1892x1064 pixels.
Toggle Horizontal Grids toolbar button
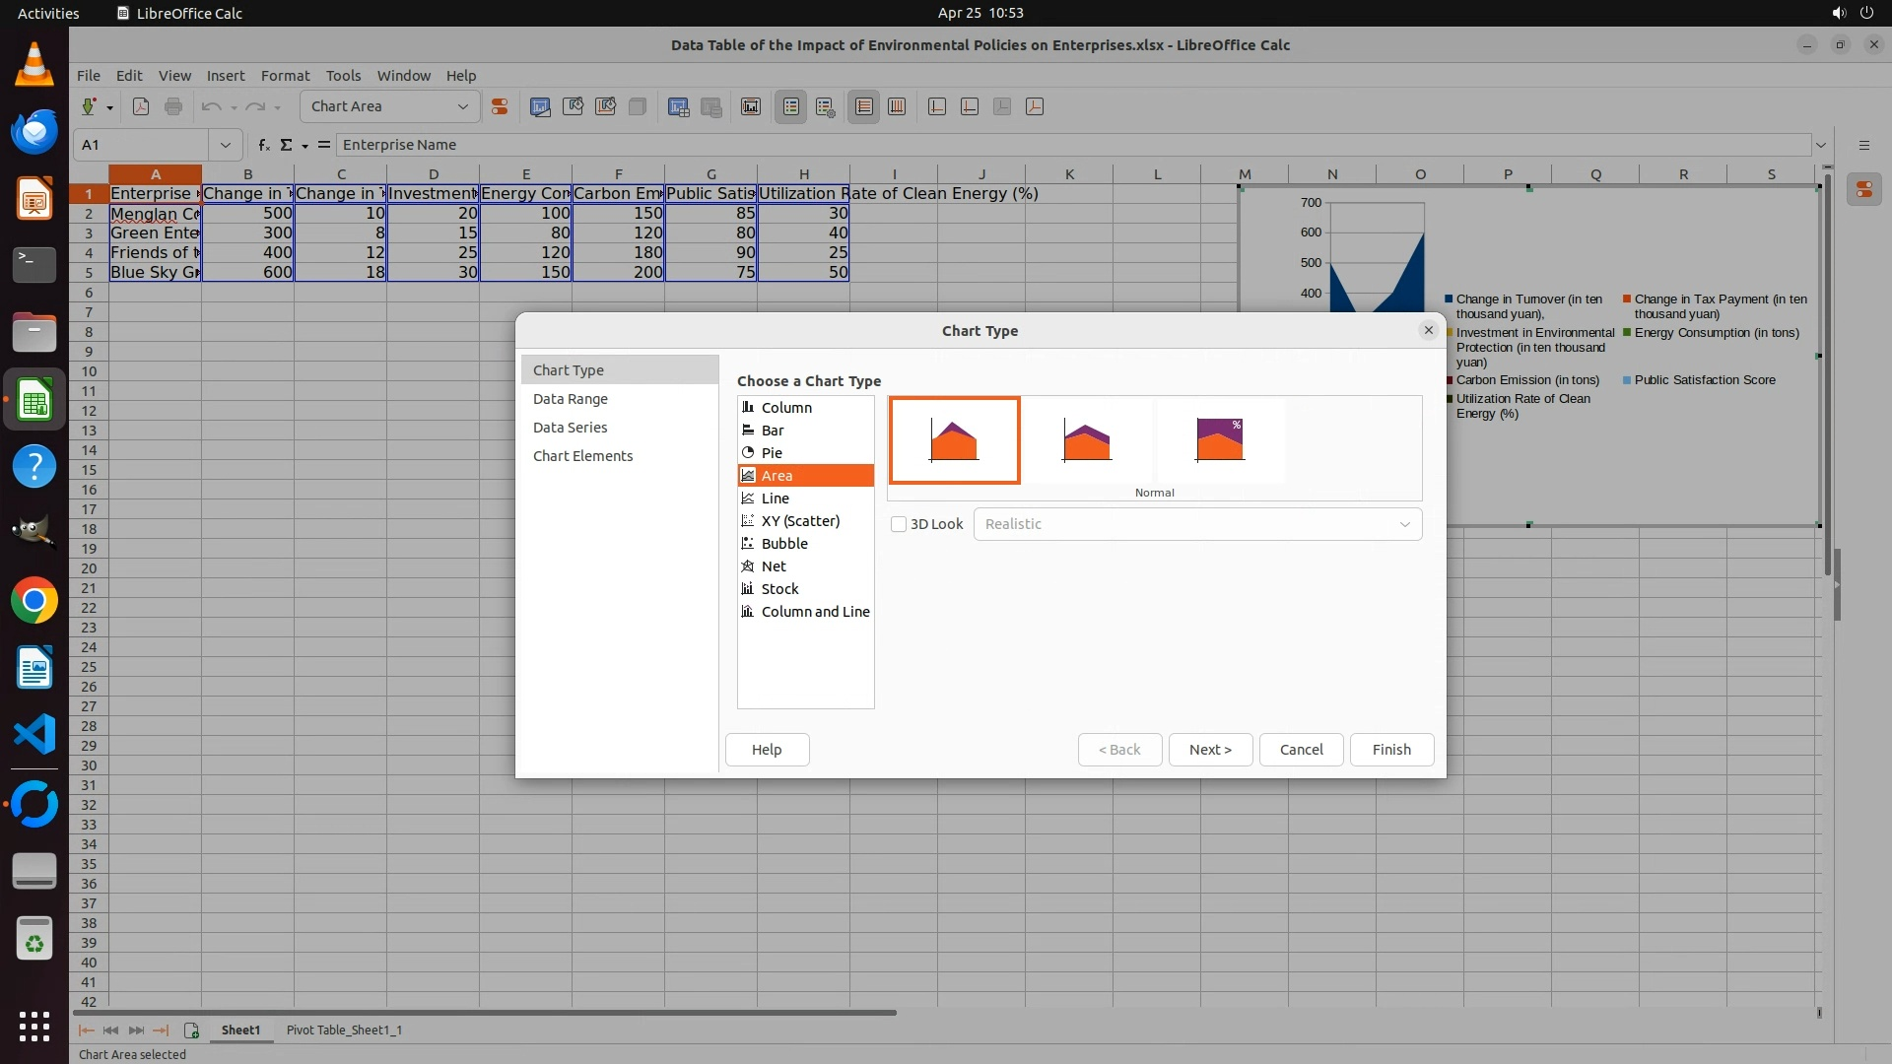coord(864,107)
